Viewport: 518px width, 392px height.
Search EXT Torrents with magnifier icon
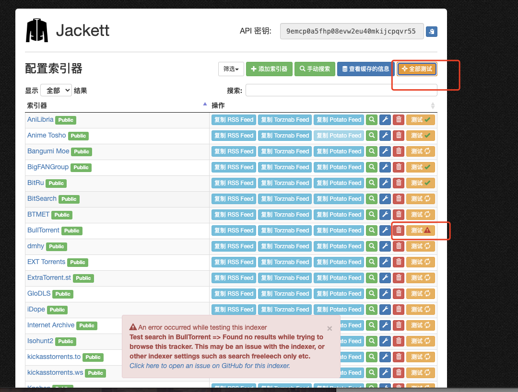point(372,262)
